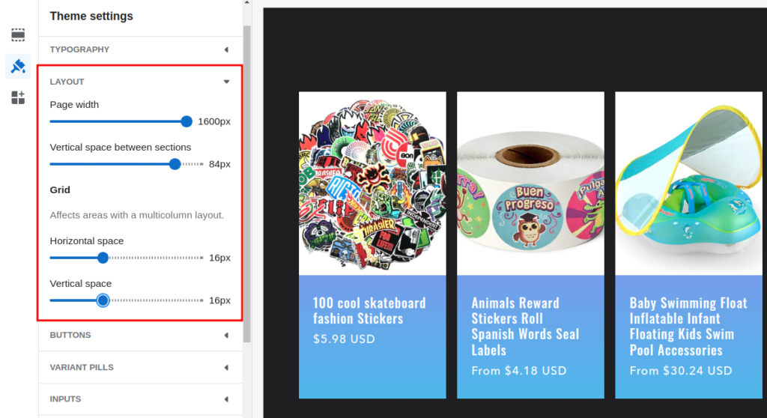Click the scroll-up arrow of settings panel

pyautogui.click(x=246, y=2)
